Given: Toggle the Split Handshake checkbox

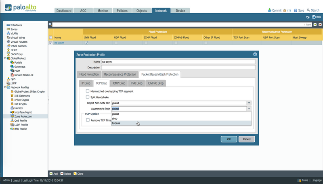Looking at the screenshot, I should click(x=88, y=97).
